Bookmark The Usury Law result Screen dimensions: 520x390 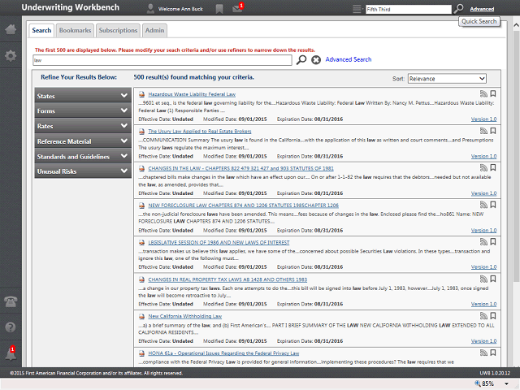(493, 131)
